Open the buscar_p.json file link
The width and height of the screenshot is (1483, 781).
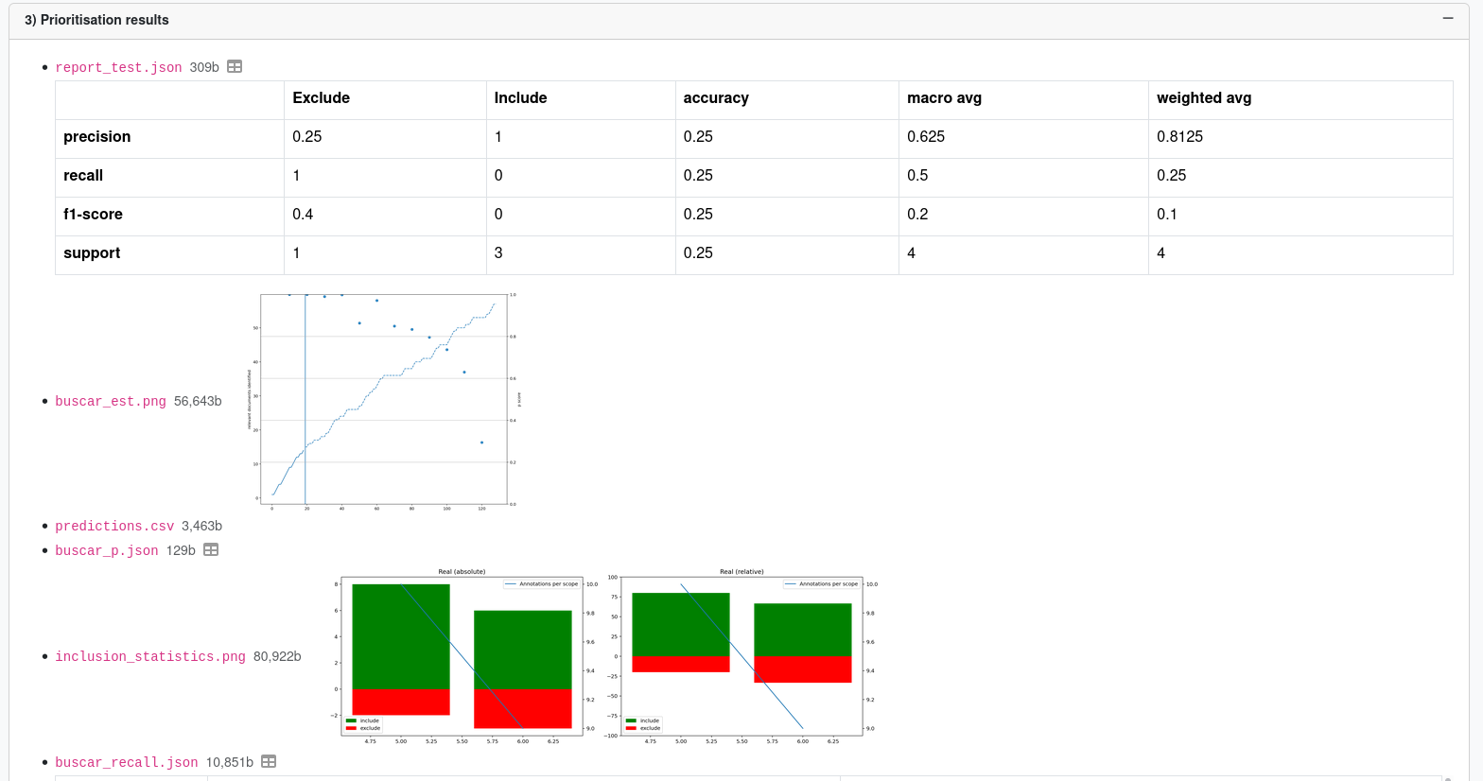107,551
